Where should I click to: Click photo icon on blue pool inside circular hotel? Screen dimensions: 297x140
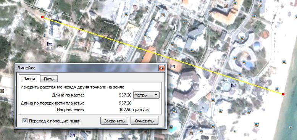244,62
